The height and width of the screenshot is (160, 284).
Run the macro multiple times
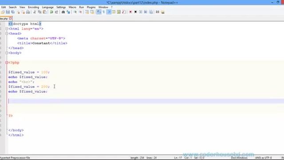[146, 12]
